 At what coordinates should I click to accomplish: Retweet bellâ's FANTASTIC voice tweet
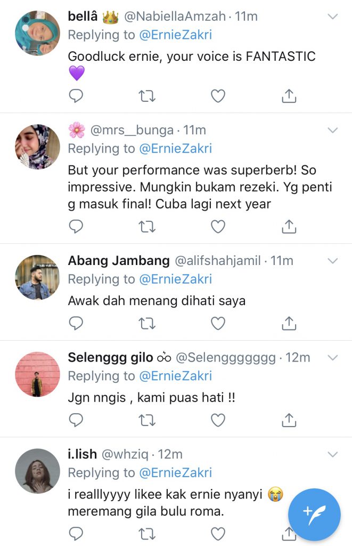[147, 96]
